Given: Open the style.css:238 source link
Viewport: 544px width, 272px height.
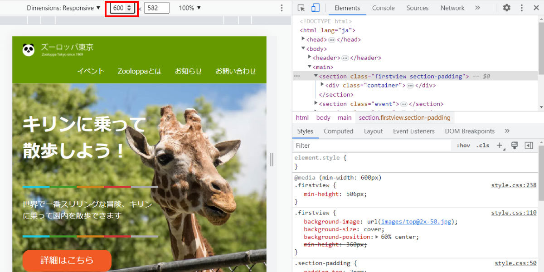Looking at the screenshot, I should (x=514, y=185).
